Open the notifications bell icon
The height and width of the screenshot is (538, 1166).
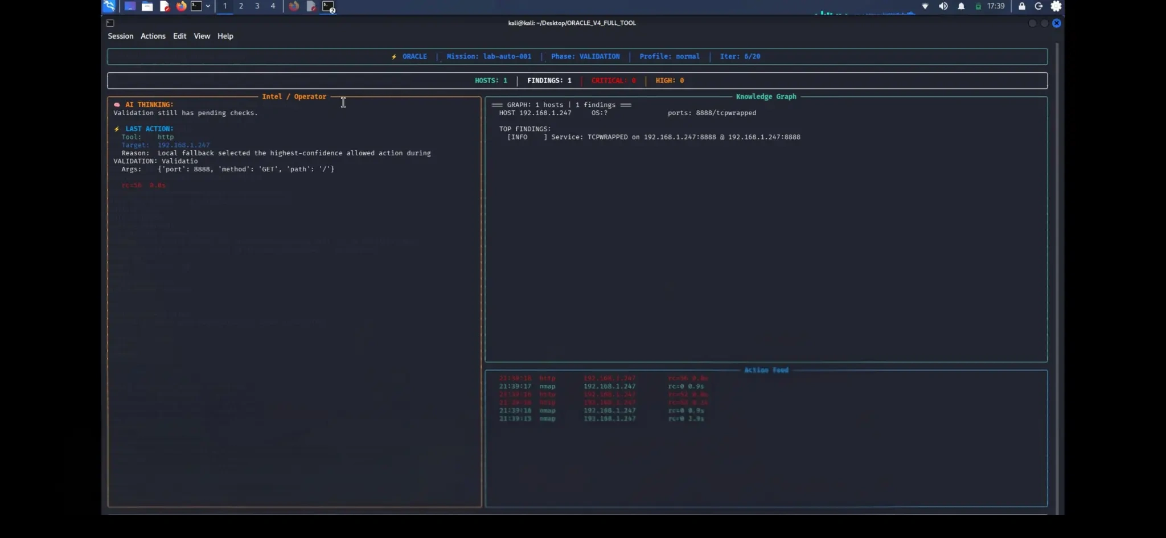click(961, 6)
